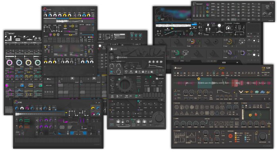This screenshot has width=278, height=153.
Task: Click the yellow preset arrow at the bottom-right plugin top
Action: click(x=263, y=68)
